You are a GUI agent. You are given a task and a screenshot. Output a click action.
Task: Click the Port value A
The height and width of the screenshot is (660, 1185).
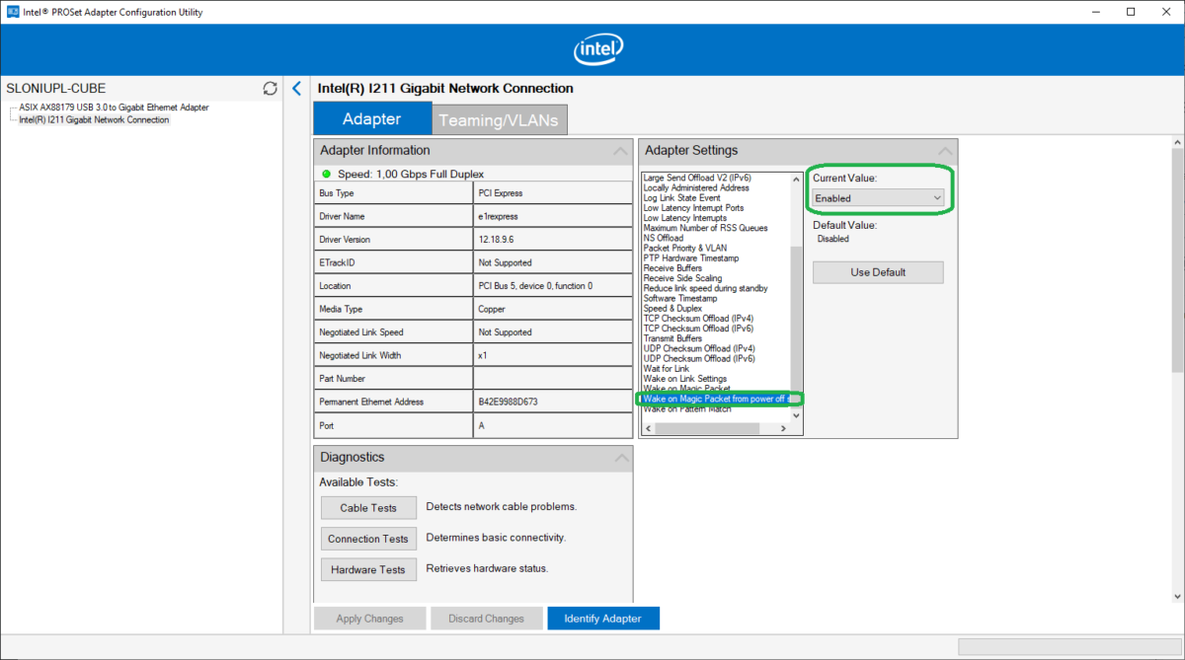point(481,426)
